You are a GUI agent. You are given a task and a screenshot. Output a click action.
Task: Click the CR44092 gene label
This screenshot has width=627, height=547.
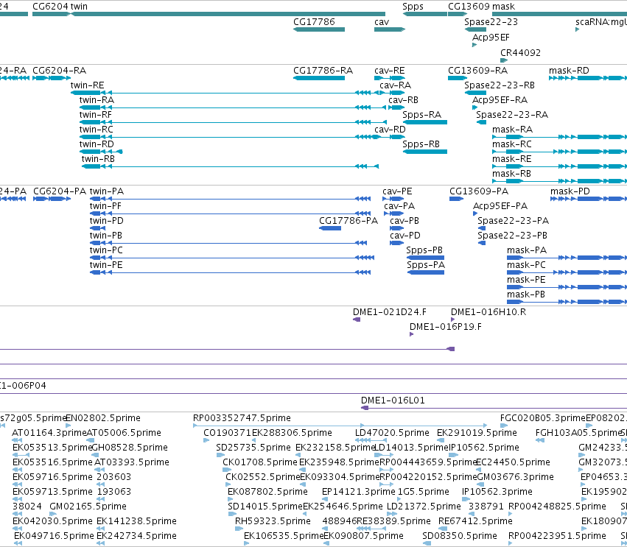[x=520, y=53]
